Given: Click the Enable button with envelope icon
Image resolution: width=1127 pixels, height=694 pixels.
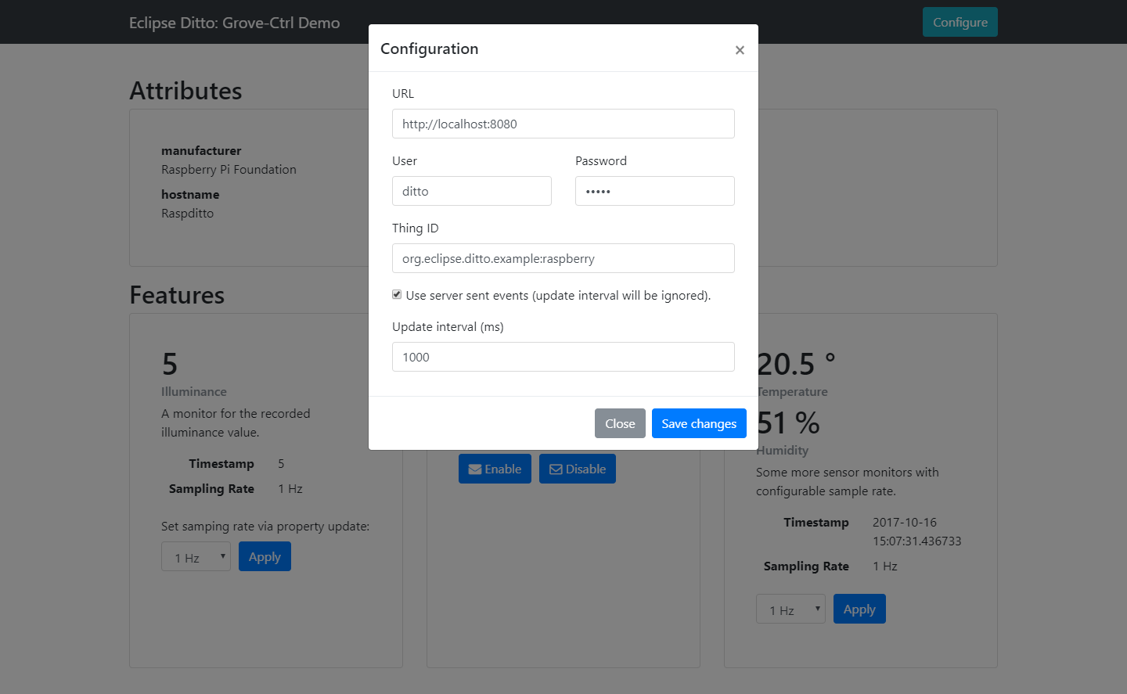Looking at the screenshot, I should click(495, 469).
